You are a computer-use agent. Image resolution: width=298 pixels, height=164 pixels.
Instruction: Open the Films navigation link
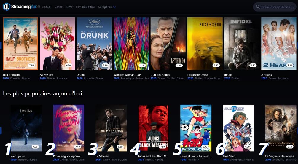[x=69, y=7]
